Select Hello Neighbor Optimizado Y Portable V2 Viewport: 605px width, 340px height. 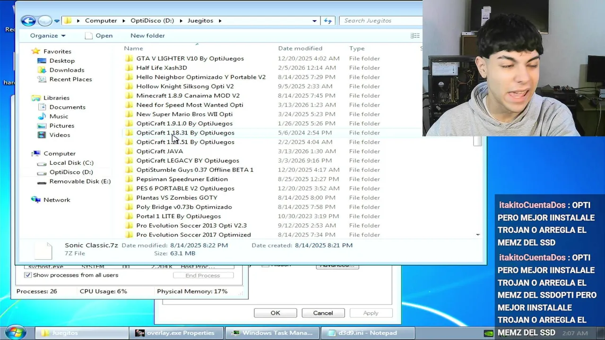pyautogui.click(x=201, y=77)
